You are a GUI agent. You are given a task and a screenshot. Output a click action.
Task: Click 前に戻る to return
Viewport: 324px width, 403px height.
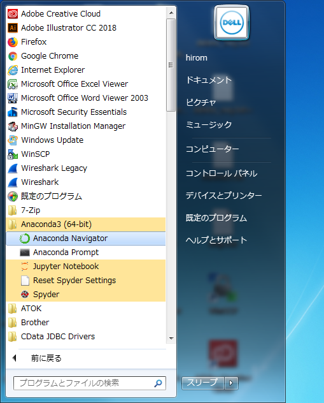(46, 358)
